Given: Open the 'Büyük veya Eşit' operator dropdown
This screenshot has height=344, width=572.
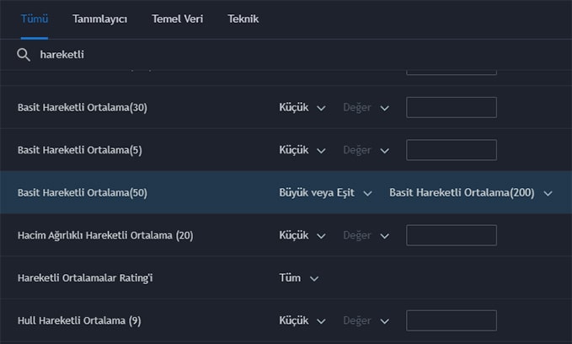Looking at the screenshot, I should point(325,193).
